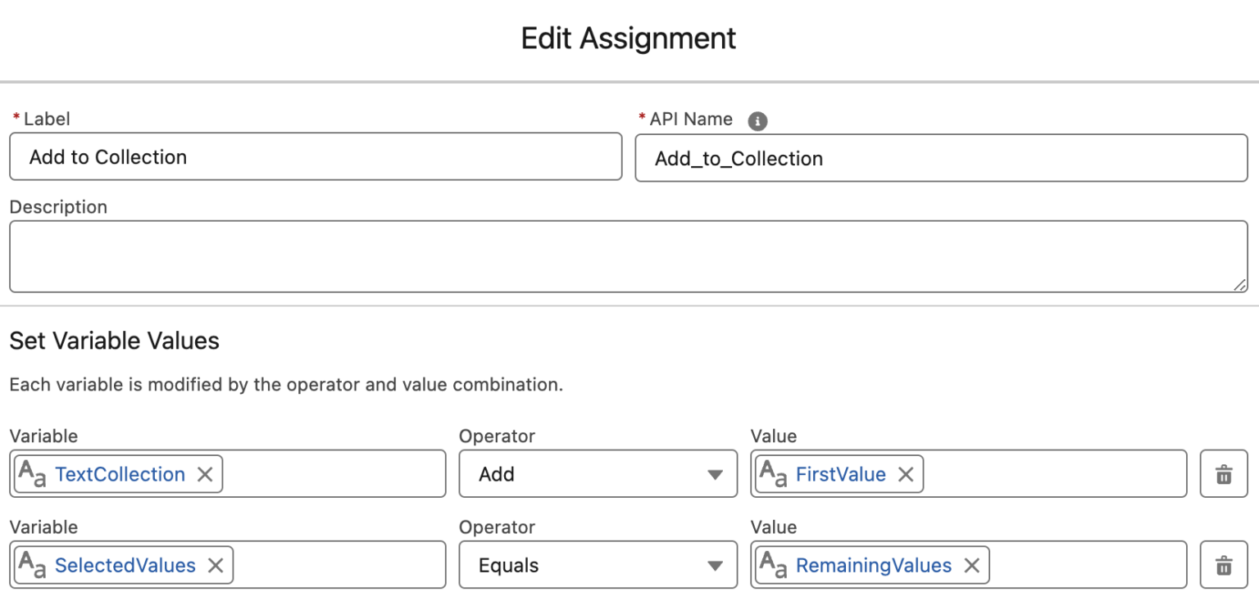Open the Add operator dropdown
Screen dimensions: 1259x601
597,473
